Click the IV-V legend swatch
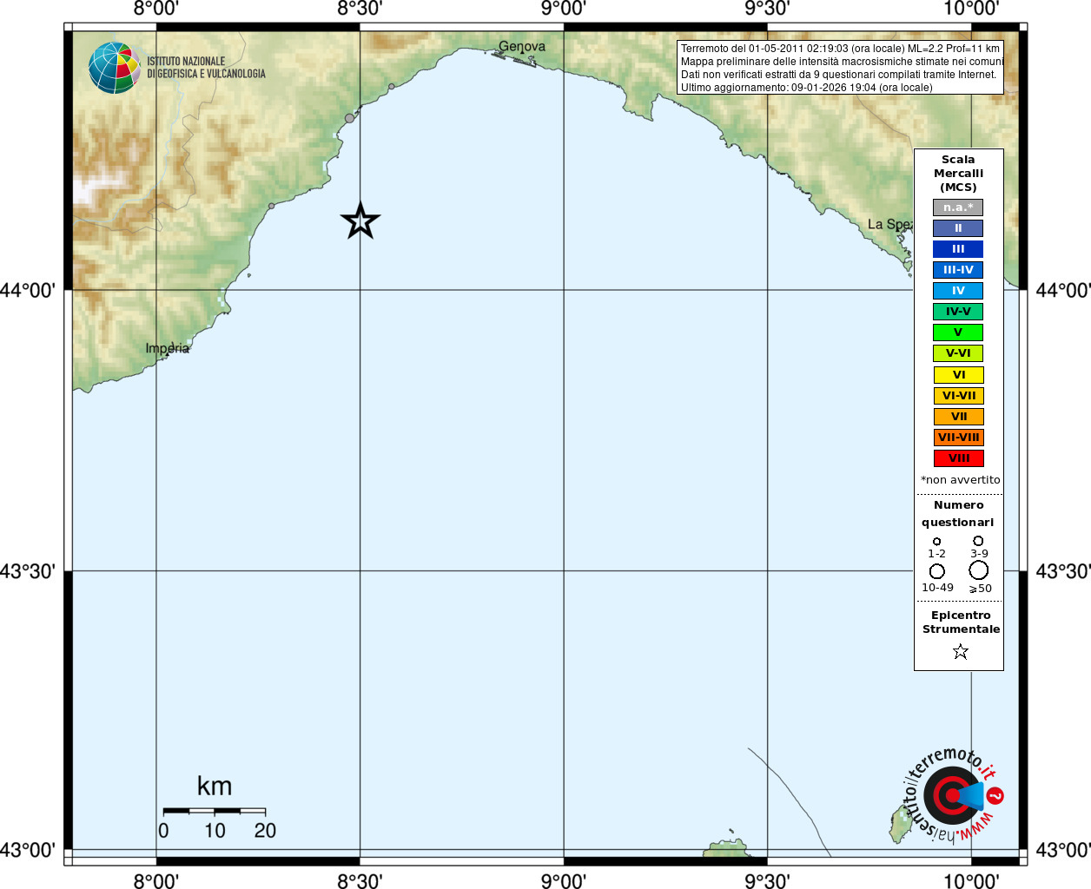 [958, 312]
